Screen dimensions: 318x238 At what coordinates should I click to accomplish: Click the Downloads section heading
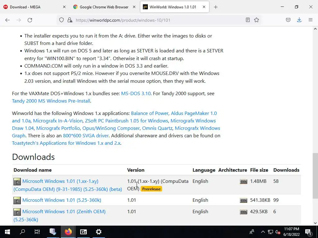(33, 157)
